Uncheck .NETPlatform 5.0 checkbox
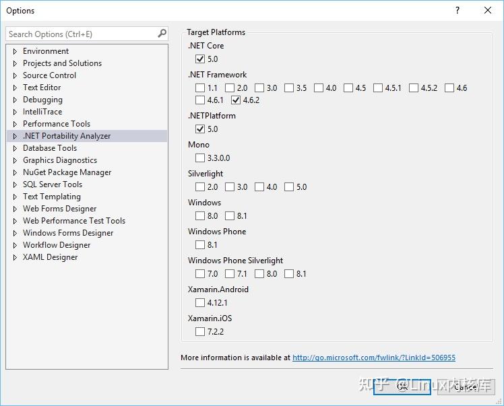504x406 pixels. pyautogui.click(x=200, y=129)
